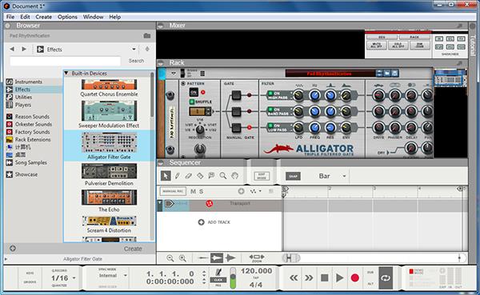Click the save patch disk icon on Alligator
The width and height of the screenshot is (480, 295).
395,74
